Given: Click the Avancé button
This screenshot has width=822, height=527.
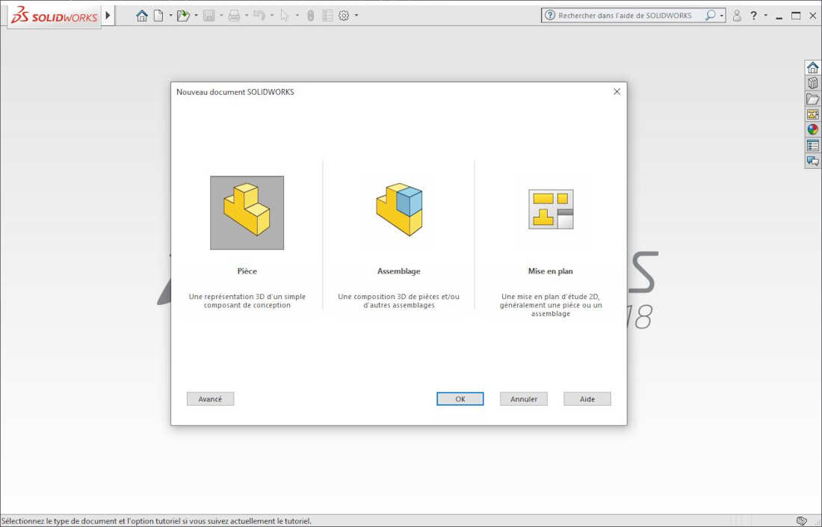Looking at the screenshot, I should pyautogui.click(x=210, y=399).
